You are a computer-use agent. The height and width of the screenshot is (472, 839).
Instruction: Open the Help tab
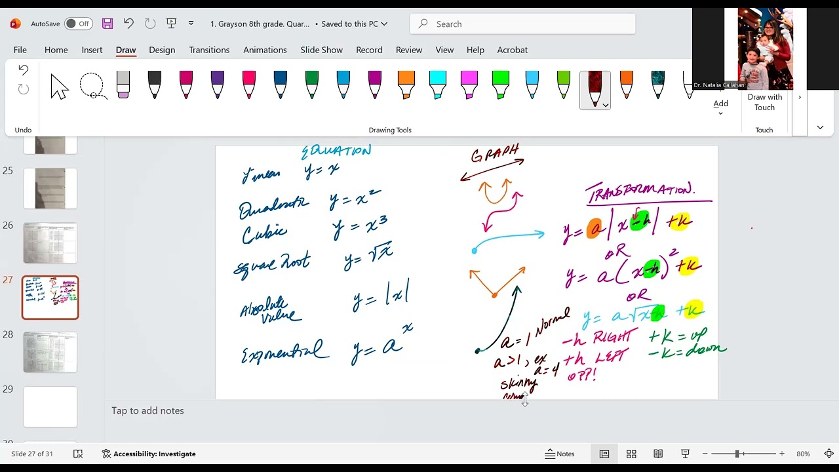[475, 50]
